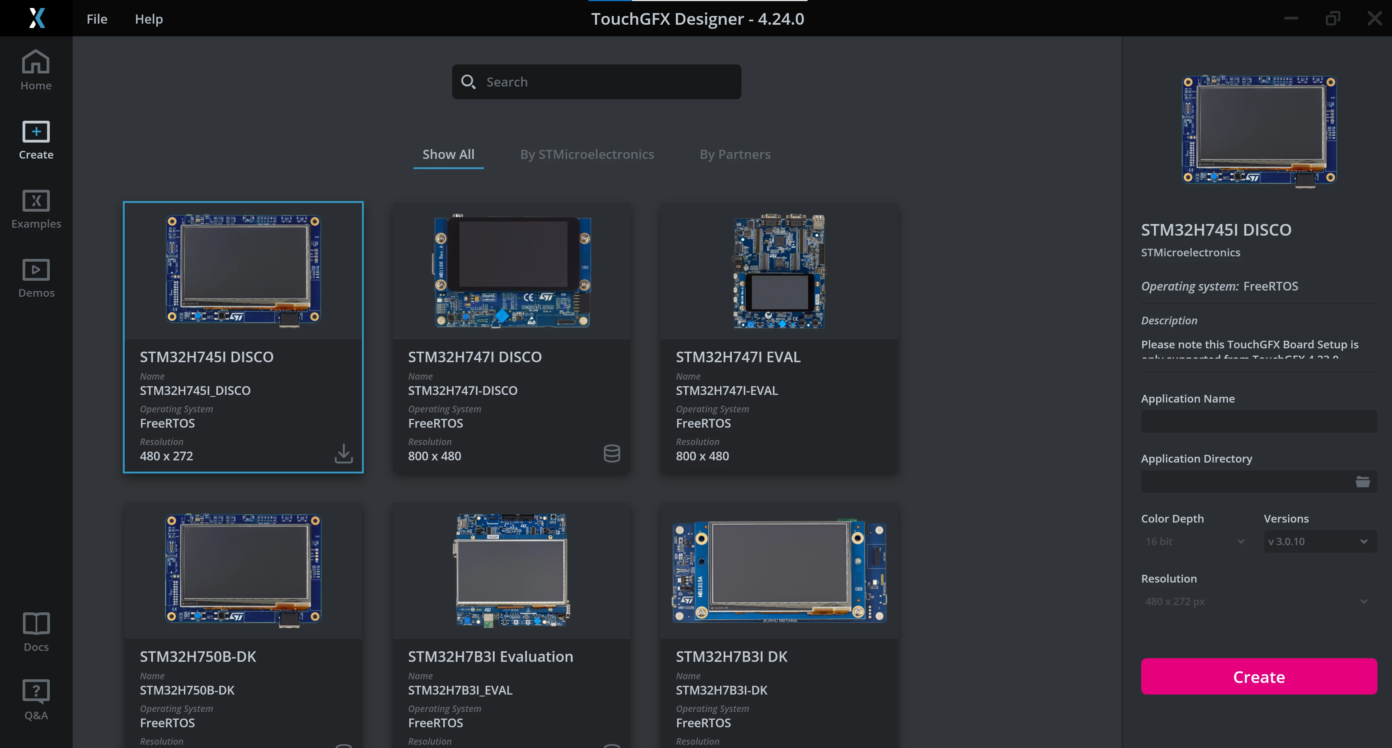Open the Q&A sidebar link

(x=36, y=700)
